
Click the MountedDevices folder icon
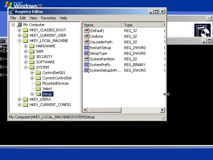(x=38, y=83)
